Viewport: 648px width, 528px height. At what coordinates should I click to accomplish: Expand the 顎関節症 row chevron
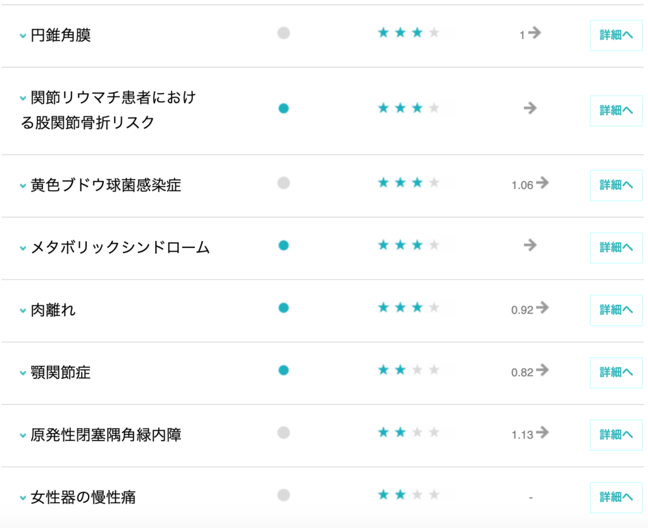tap(23, 373)
